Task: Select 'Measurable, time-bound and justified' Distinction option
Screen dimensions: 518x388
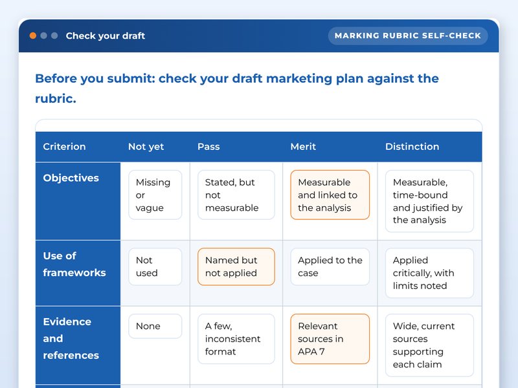Action: click(x=429, y=201)
